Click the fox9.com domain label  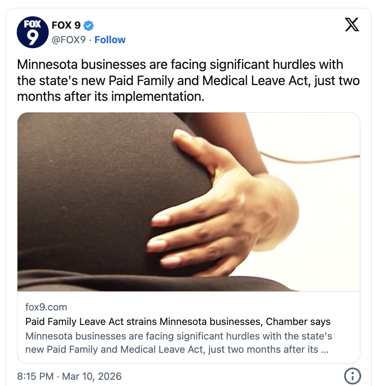[x=46, y=307]
